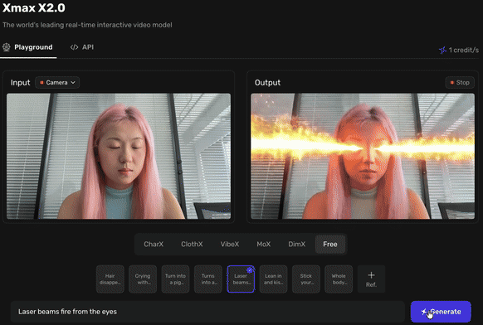
Task: Click the prompt text input field
Action: point(207,312)
